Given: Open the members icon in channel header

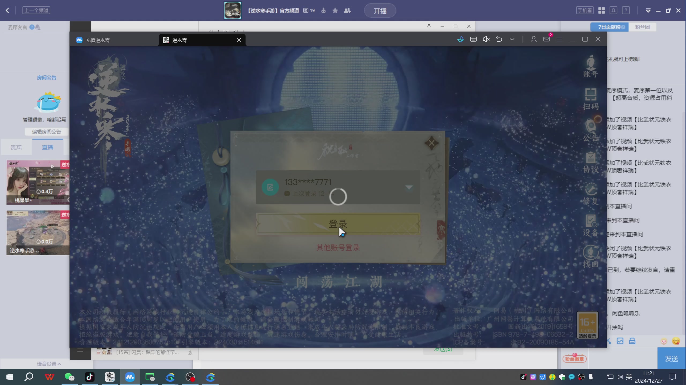Looking at the screenshot, I should pyautogui.click(x=347, y=10).
